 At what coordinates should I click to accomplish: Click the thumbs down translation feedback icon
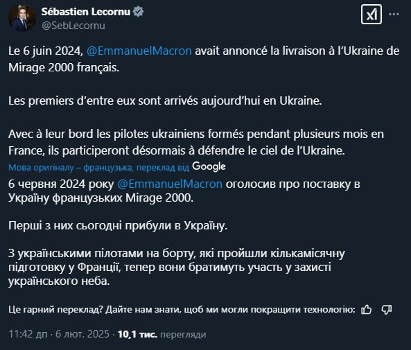point(386,310)
